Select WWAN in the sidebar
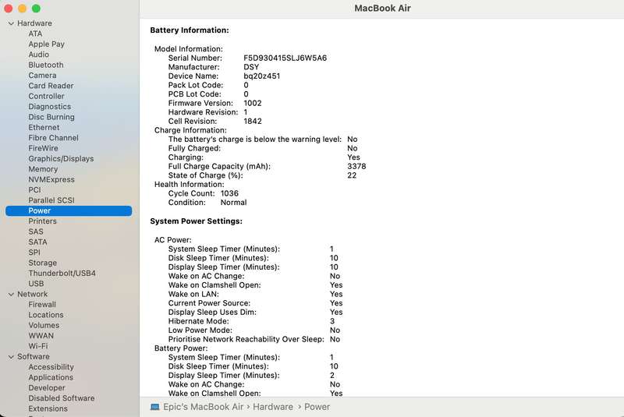The width and height of the screenshot is (624, 417). pyautogui.click(x=41, y=335)
